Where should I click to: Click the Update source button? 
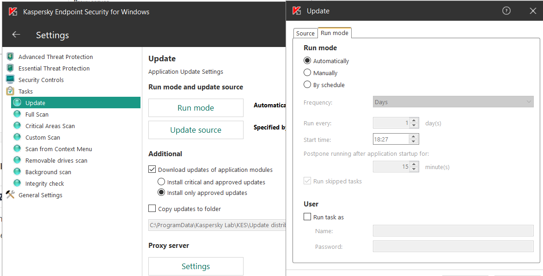tap(195, 130)
